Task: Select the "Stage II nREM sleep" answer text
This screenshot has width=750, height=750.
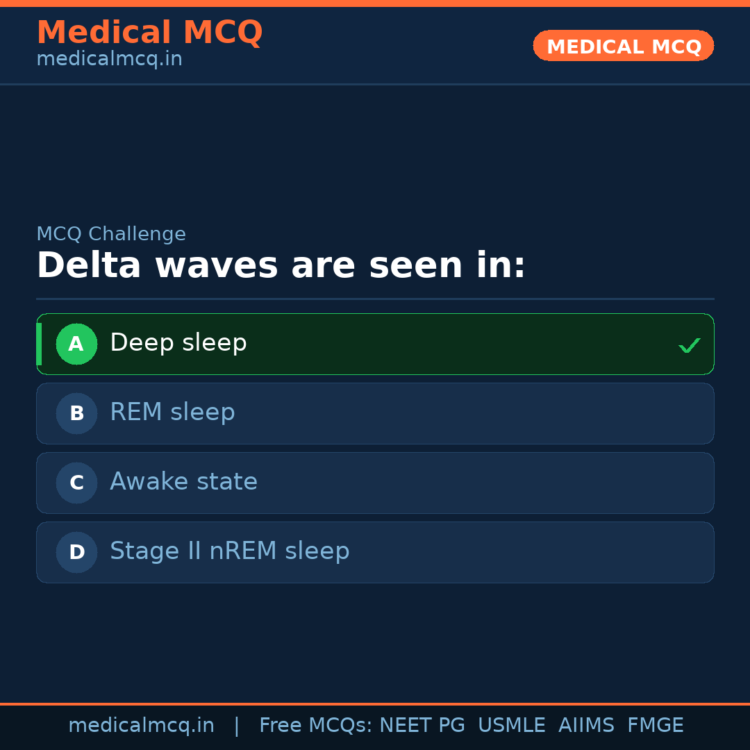Action: pos(229,551)
